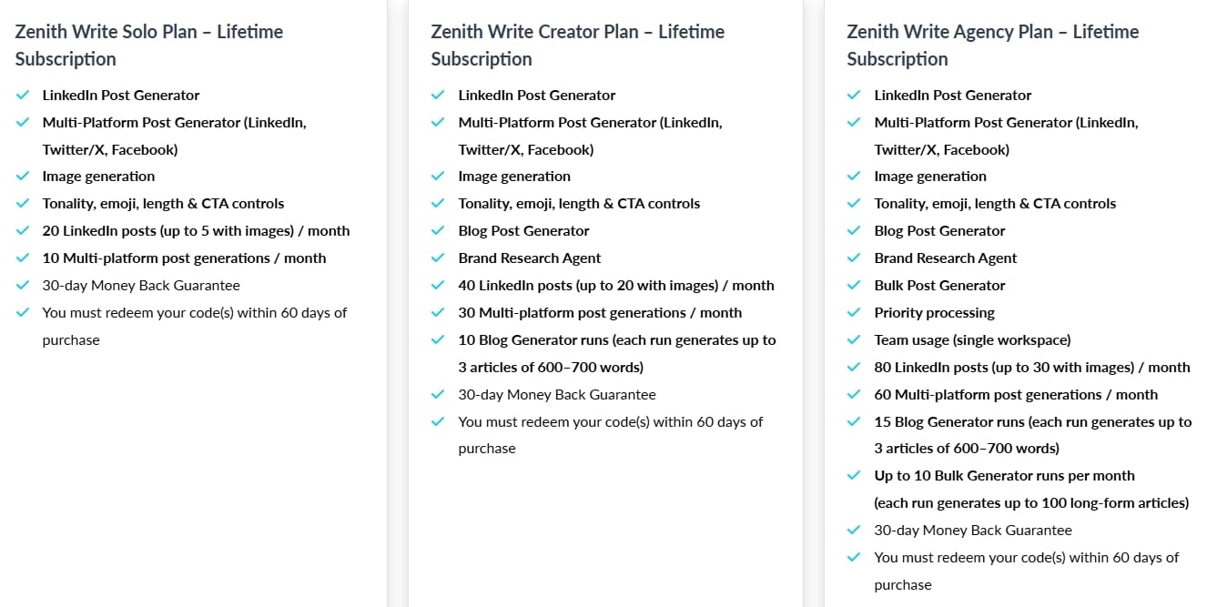Click checkmark next to Up to 10 Bulk Generator runs
The image size is (1207, 607).
(x=854, y=476)
